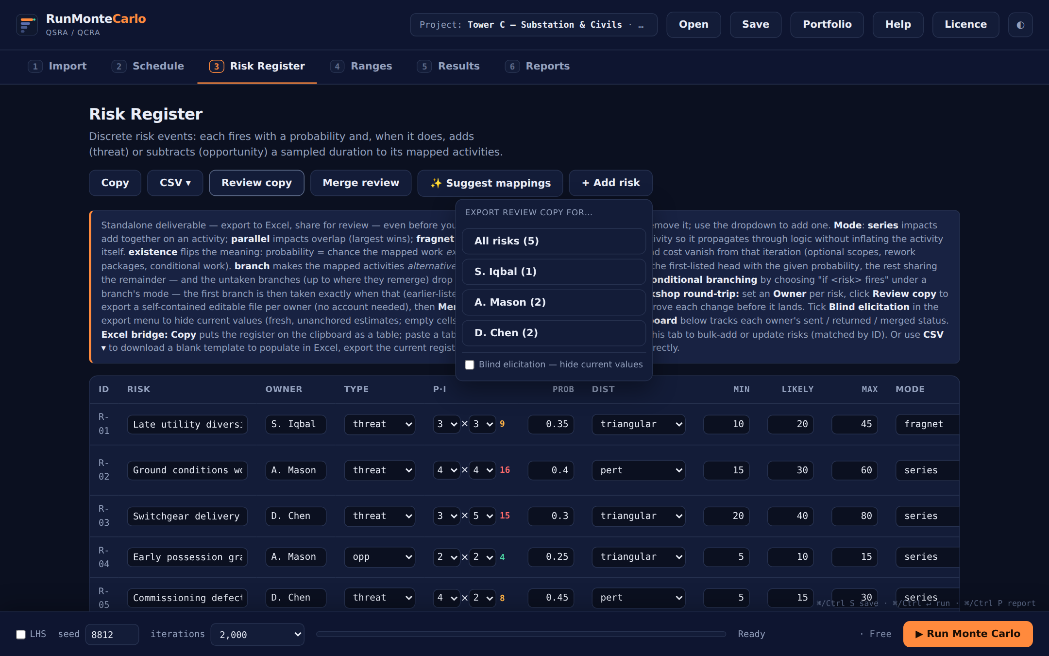Export review copy for D. Chen
The image size is (1049, 656).
[x=554, y=333]
